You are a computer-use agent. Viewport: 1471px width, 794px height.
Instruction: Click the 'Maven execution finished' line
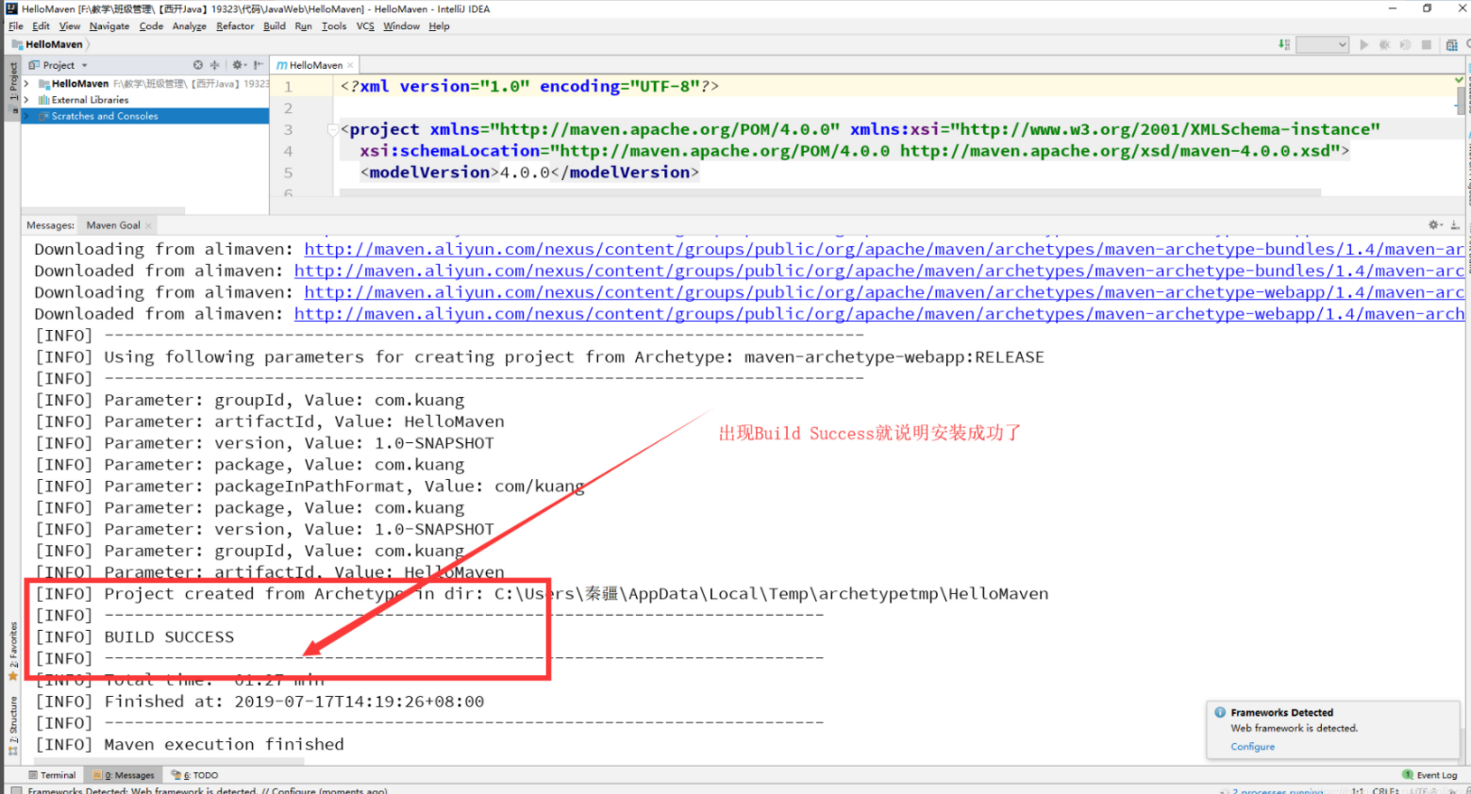pos(190,745)
